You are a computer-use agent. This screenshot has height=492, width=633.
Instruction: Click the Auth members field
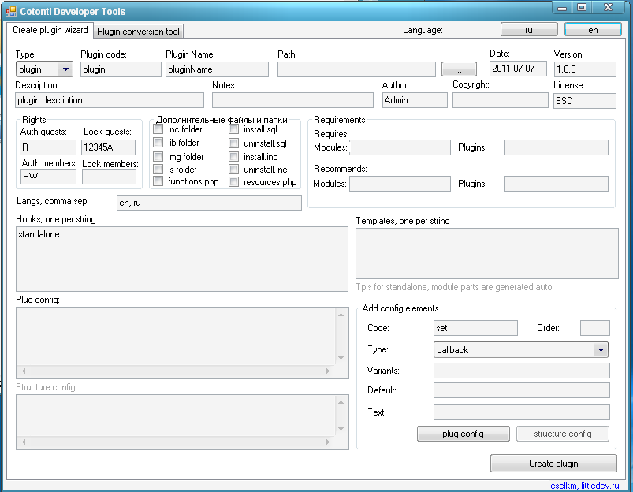(x=48, y=177)
